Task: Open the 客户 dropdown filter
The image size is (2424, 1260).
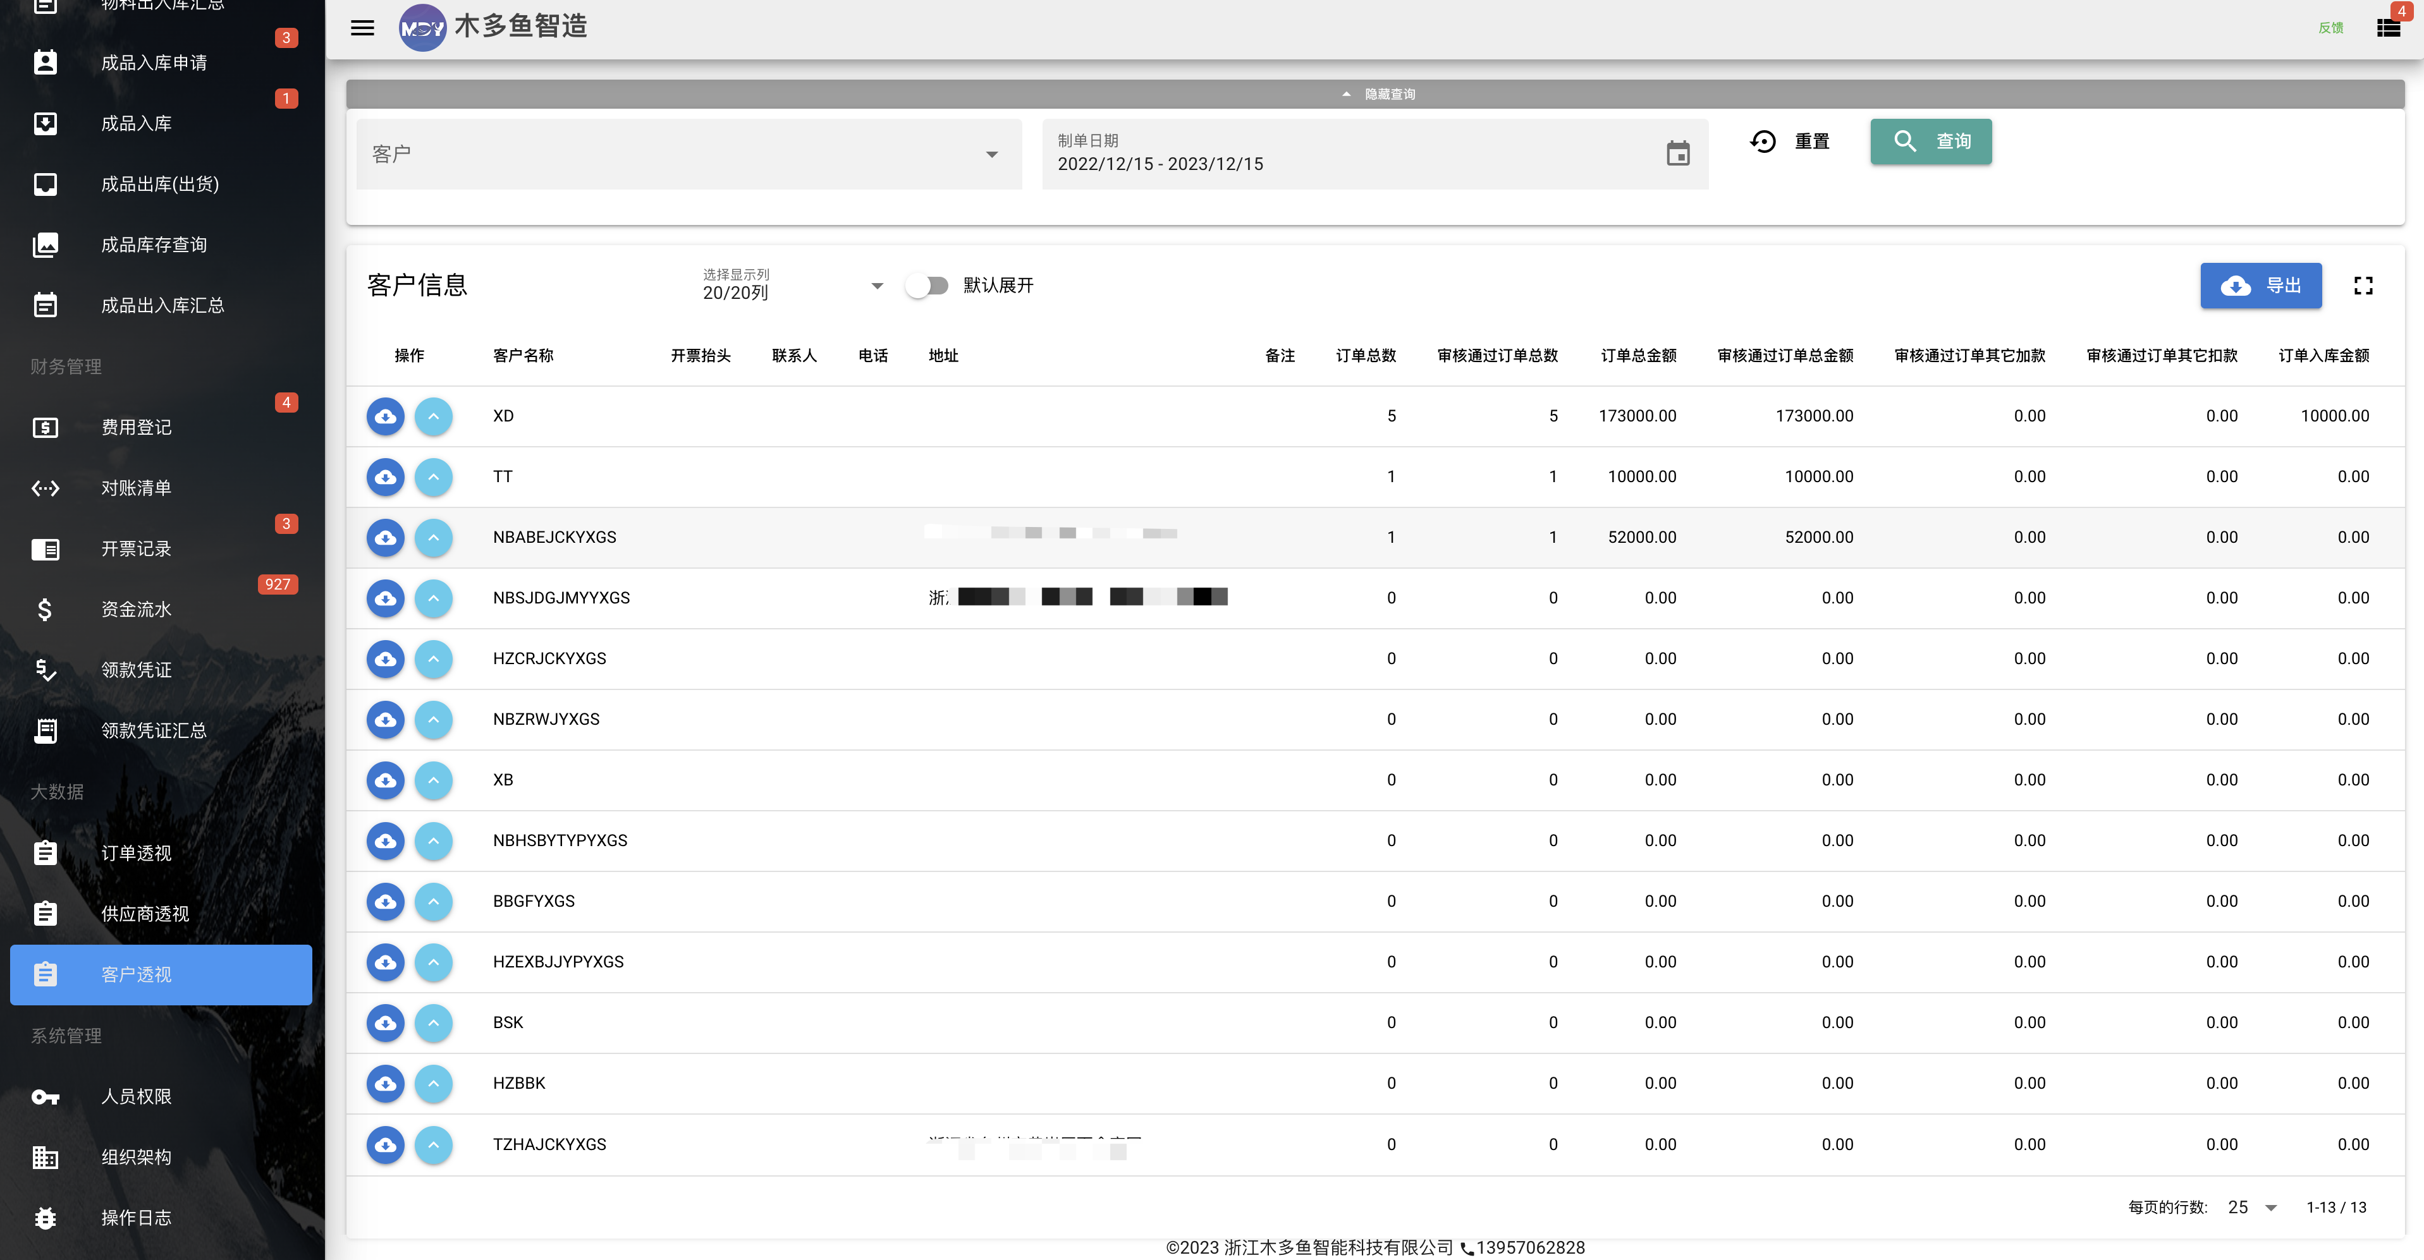Action: point(689,154)
